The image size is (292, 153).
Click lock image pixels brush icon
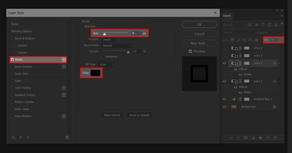(x=238, y=40)
